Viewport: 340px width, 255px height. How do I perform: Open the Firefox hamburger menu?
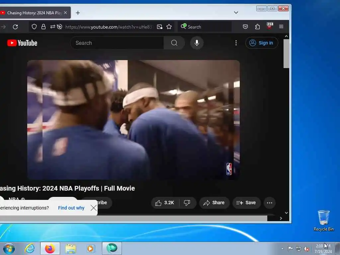(x=281, y=27)
